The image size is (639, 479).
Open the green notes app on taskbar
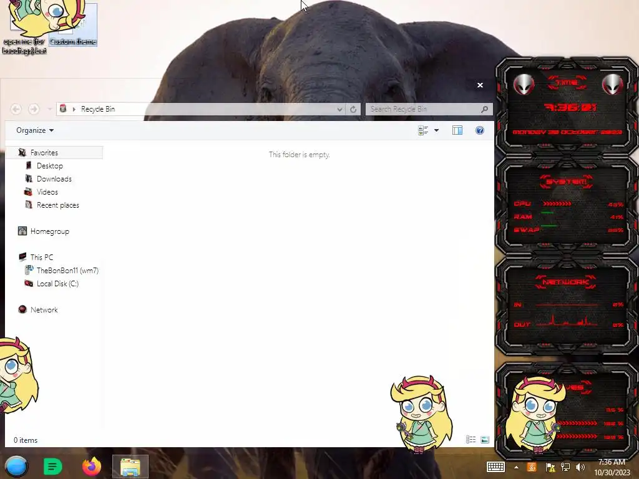point(52,467)
